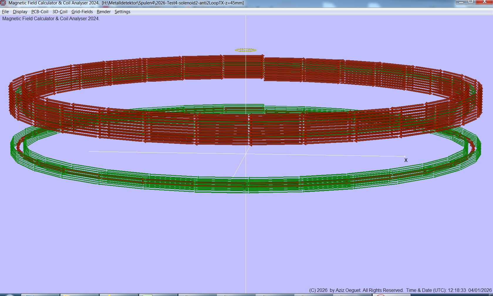Click the minimize button of the application window
The width and height of the screenshot is (493, 296).
461,2
